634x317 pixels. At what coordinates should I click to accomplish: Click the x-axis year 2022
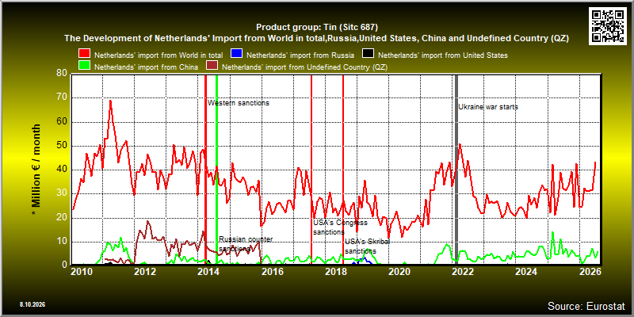[463, 271]
